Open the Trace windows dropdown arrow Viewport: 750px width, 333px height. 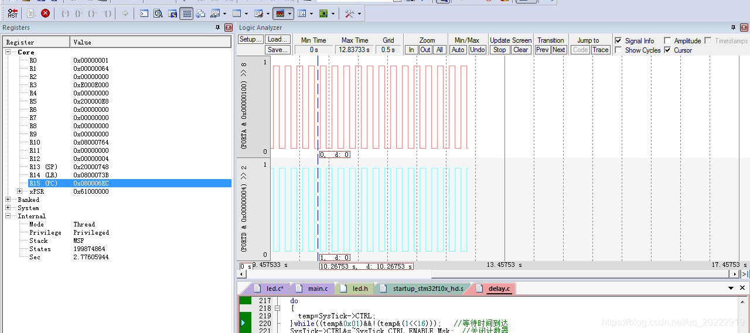tap(311, 13)
